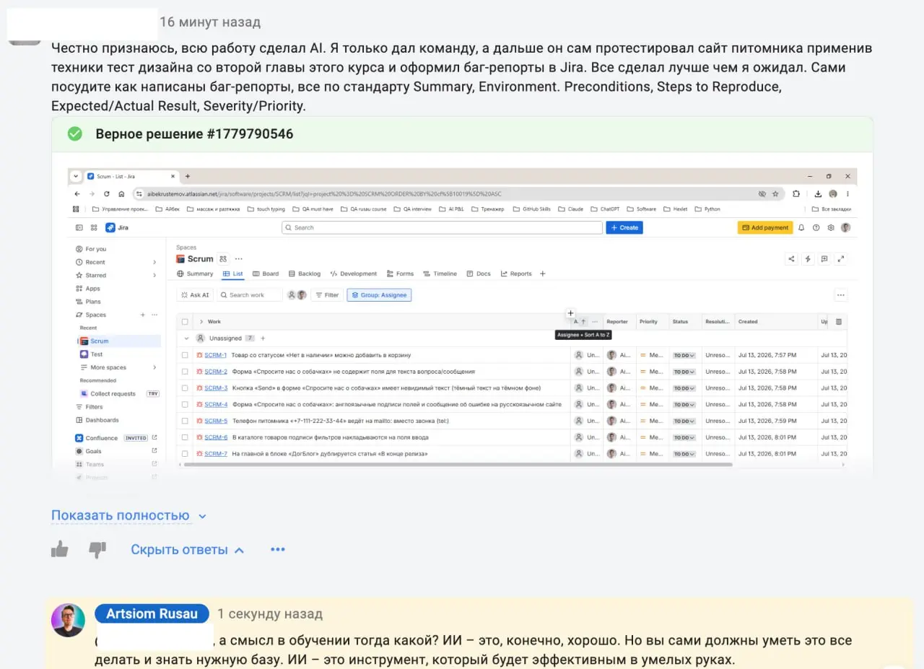Image resolution: width=924 pixels, height=669 pixels.
Task: Open the TO DO status dropdown for SCRM-1
Action: pyautogui.click(x=684, y=355)
